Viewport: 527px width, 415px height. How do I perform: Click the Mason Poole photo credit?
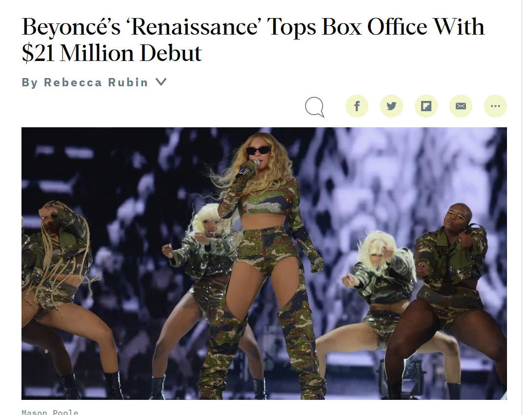pos(50,412)
